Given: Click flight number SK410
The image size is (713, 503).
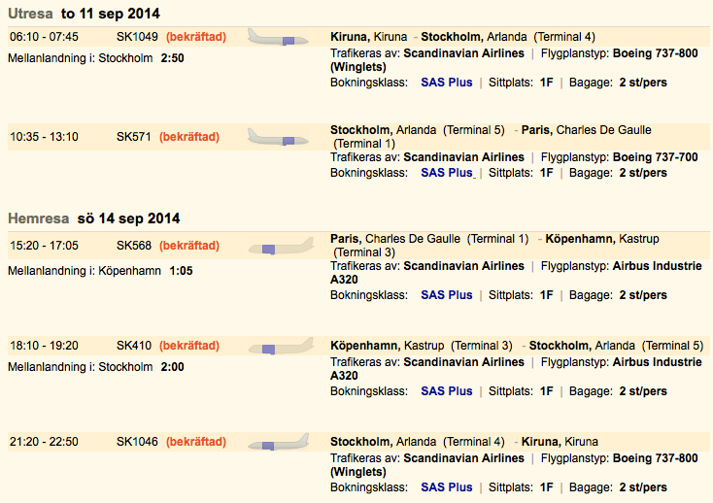Looking at the screenshot, I should pos(134,346).
